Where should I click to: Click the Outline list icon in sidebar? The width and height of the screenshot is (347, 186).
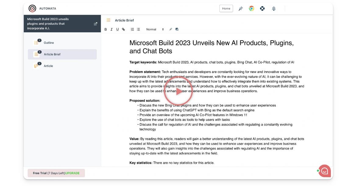coord(36,43)
